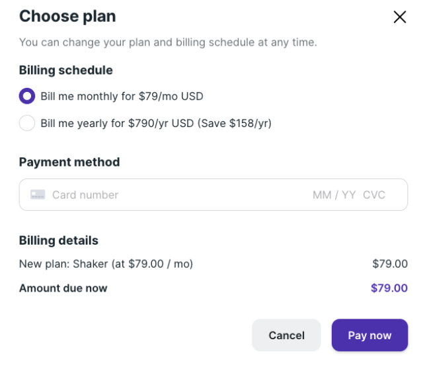Image resolution: width=423 pixels, height=365 pixels.
Task: Click the "Amount due now" label
Action: (x=63, y=288)
